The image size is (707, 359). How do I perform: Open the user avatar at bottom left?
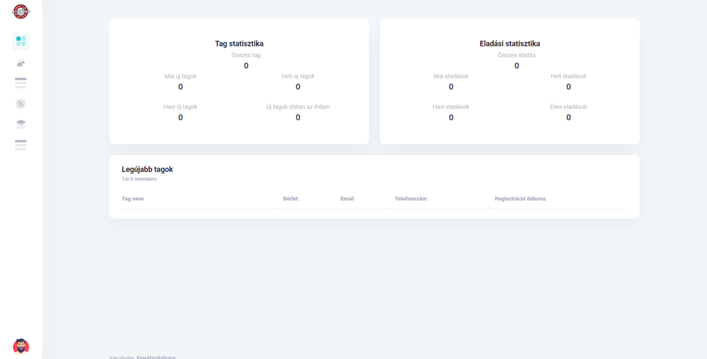click(20, 346)
